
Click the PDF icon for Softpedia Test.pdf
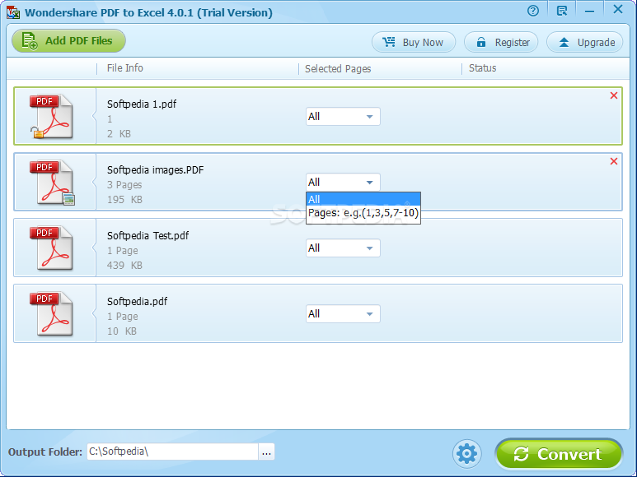tap(51, 248)
